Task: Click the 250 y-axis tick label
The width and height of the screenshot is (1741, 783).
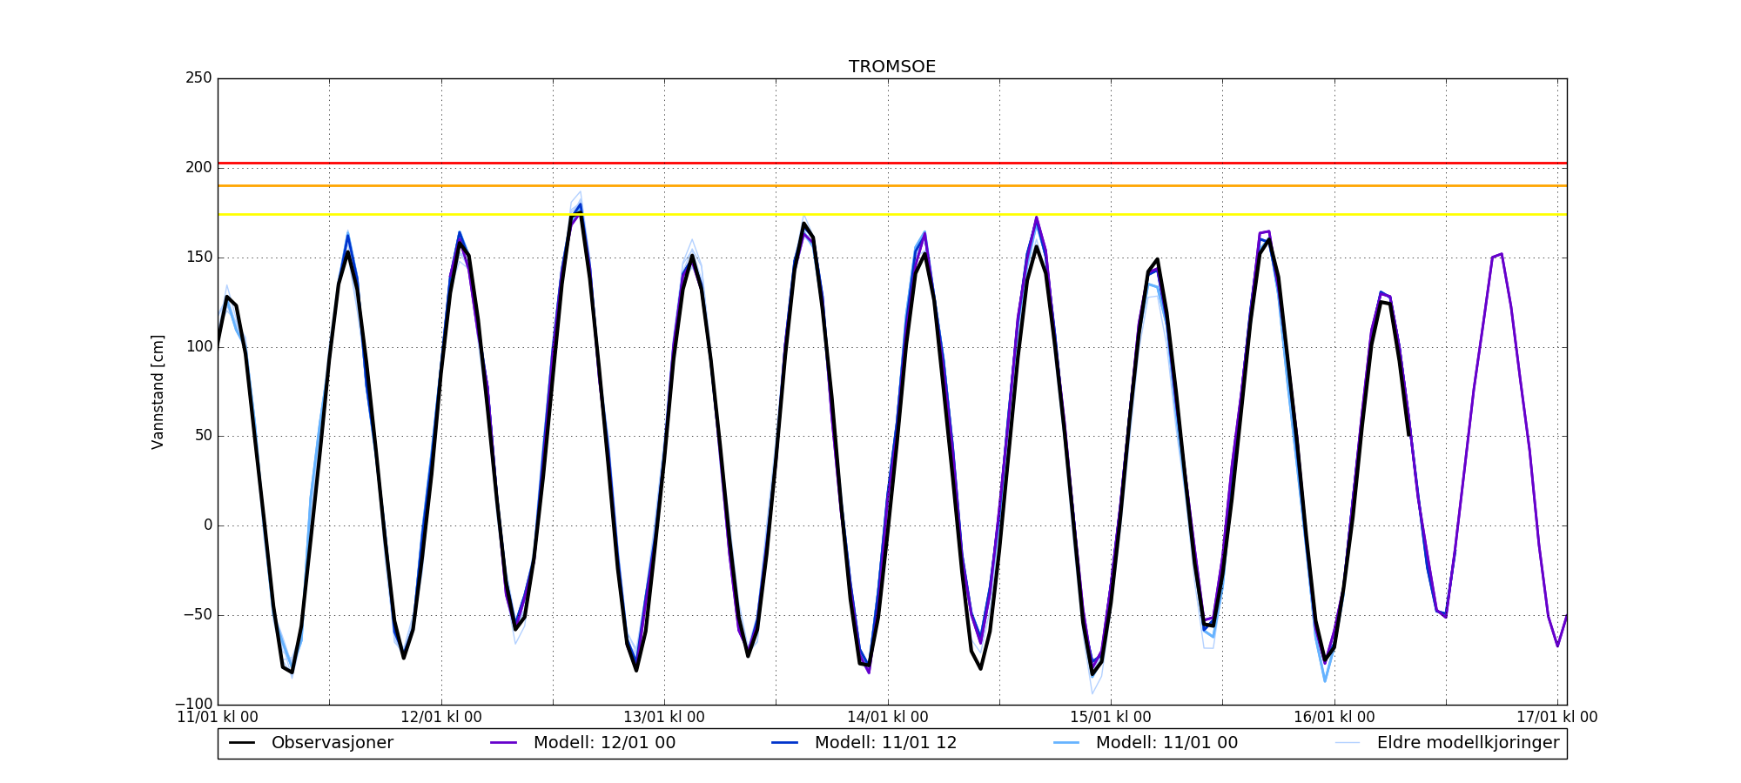Action: coord(198,78)
